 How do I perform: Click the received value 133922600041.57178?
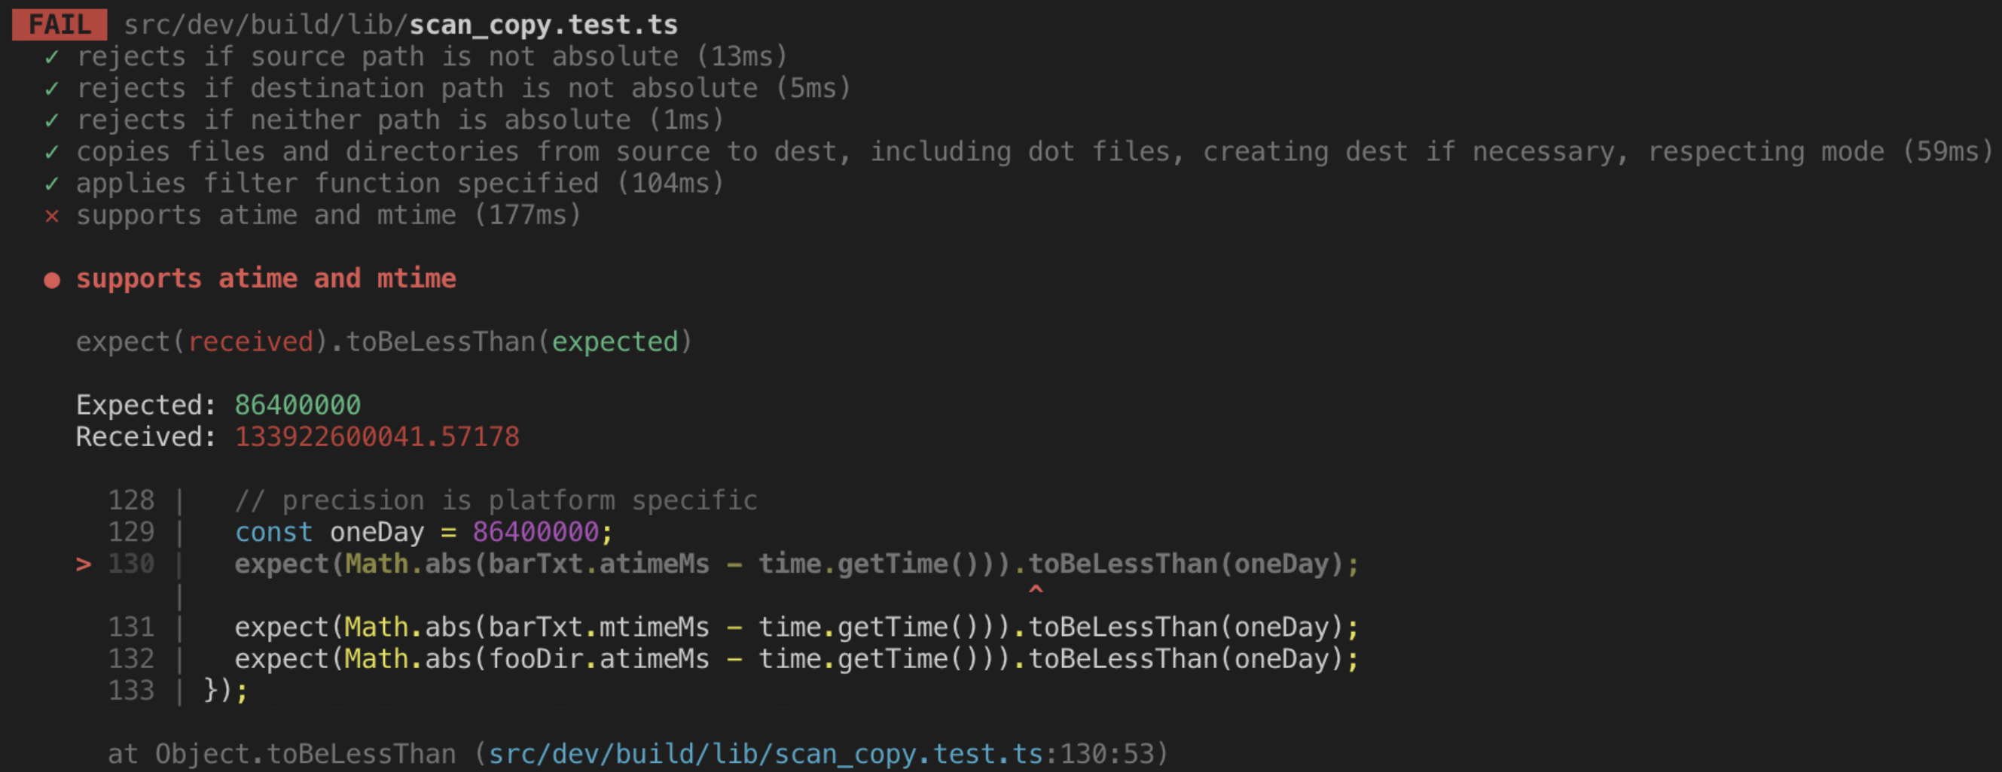tap(377, 437)
